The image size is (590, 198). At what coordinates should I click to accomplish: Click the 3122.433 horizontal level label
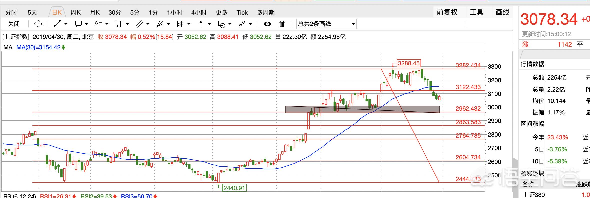(x=468, y=87)
